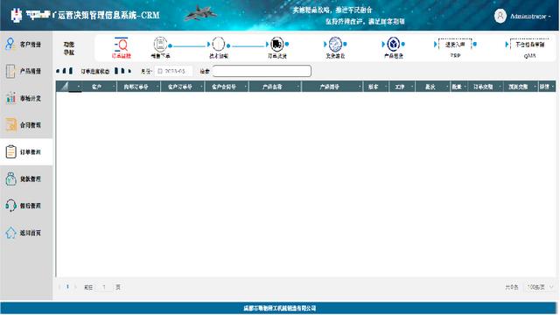This screenshot has height=315, width=560.
Task: Open 货款管理 money bag icon
Action: click(x=10, y=178)
